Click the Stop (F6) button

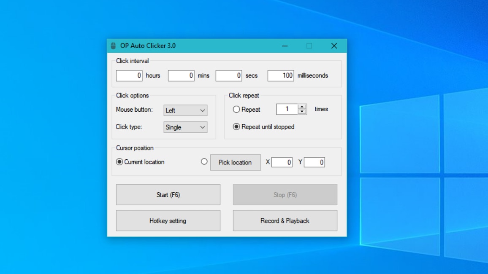pyautogui.click(x=285, y=195)
